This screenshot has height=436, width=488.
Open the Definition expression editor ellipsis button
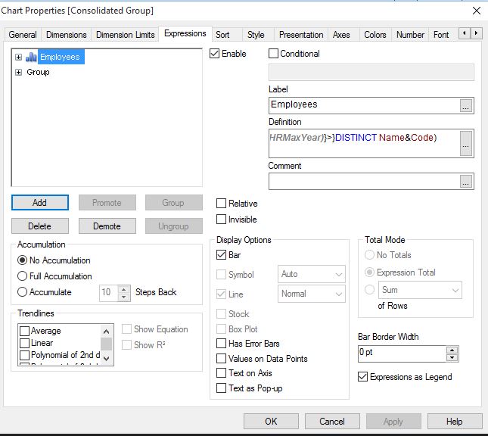[x=465, y=143]
